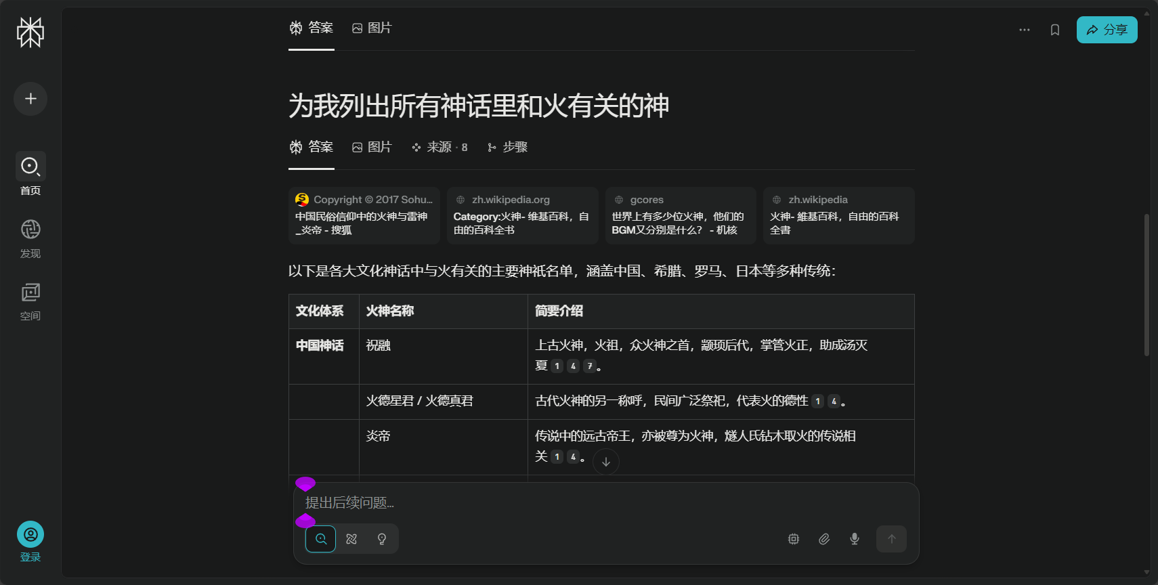Click citation 4 in 炎帝 row
Image resolution: width=1158 pixels, height=585 pixels.
[x=573, y=457]
